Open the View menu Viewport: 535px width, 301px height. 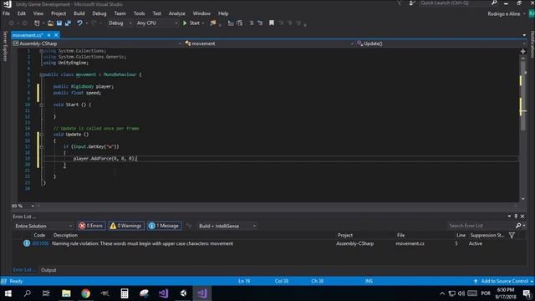38,13
